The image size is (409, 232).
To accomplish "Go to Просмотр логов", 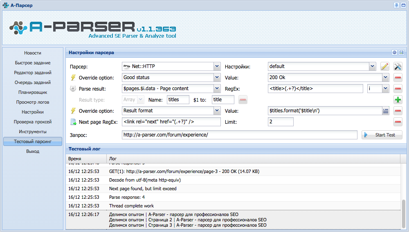I will pos(33,102).
